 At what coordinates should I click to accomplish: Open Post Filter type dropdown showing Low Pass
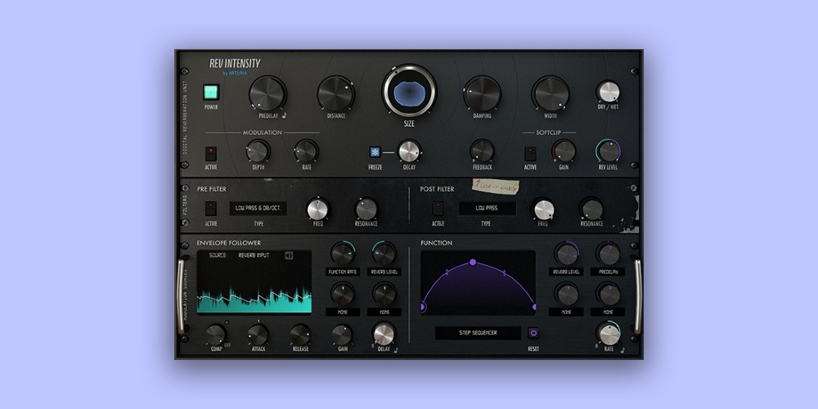486,209
